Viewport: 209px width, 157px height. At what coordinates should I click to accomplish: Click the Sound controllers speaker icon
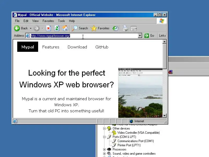click(109, 154)
